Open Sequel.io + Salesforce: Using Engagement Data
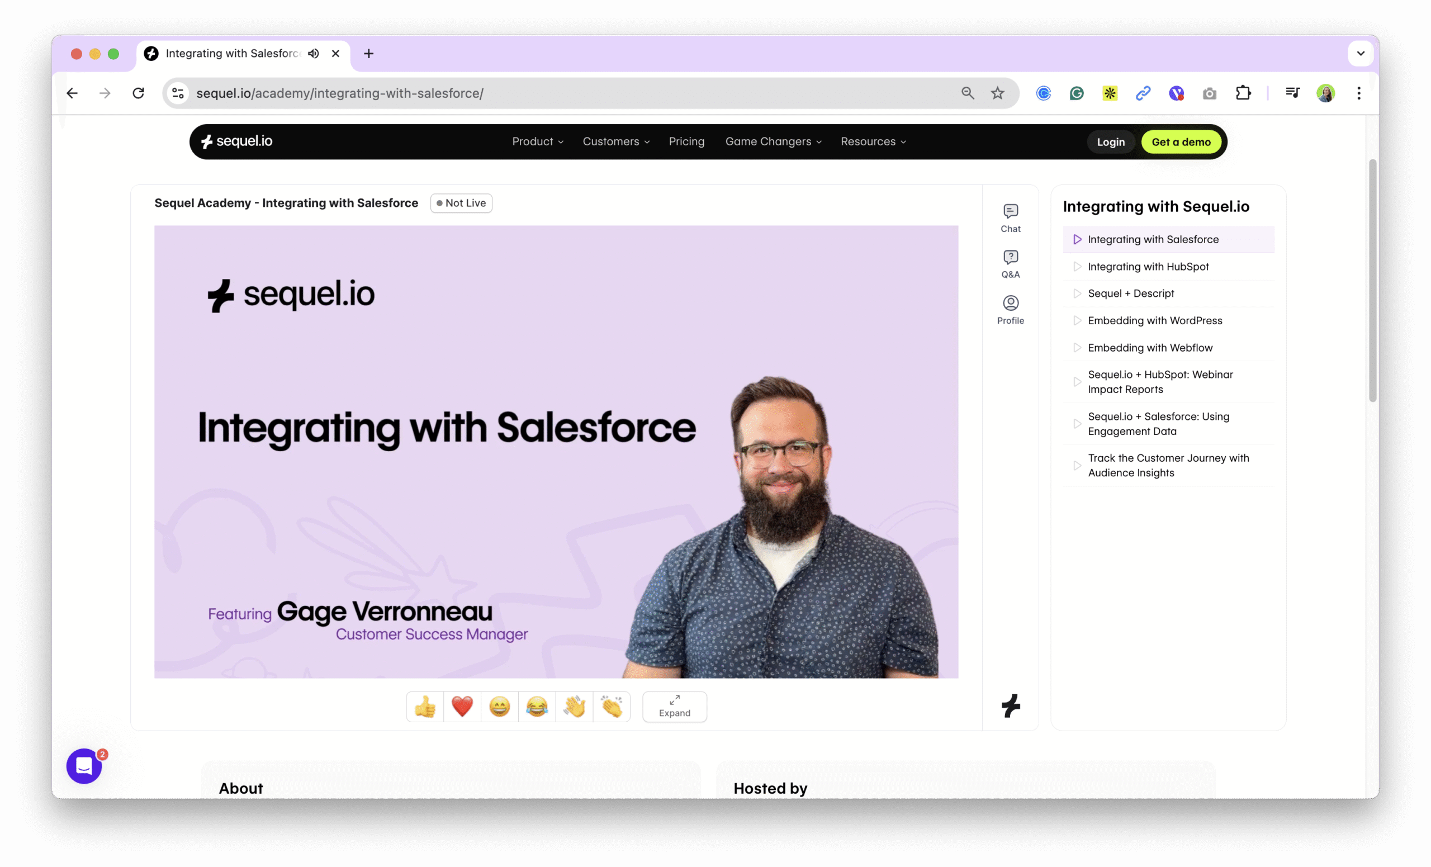Screen dimensions: 1431x867 coord(1168,424)
